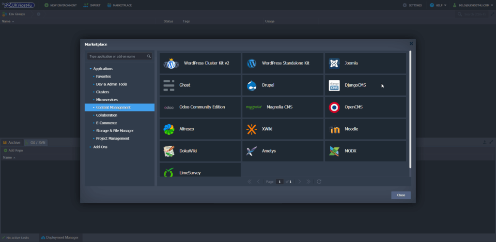
Task: Select the Ametys feather icon
Action: tap(251, 151)
